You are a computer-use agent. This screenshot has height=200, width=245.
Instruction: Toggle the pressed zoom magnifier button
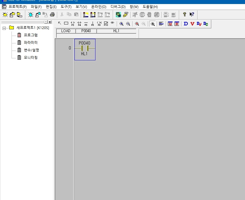tap(153, 24)
